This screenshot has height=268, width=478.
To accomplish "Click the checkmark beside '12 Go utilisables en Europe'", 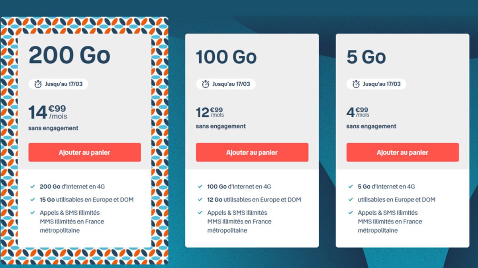I will pyautogui.click(x=200, y=200).
